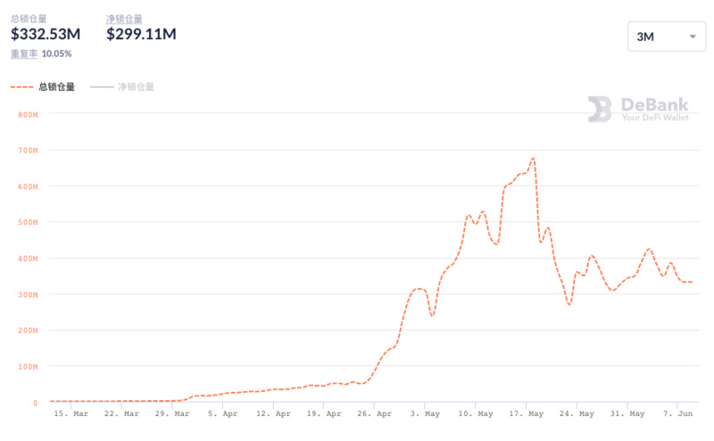Toggle the 总锁仓量 legend series
714x441 pixels.
56,87
